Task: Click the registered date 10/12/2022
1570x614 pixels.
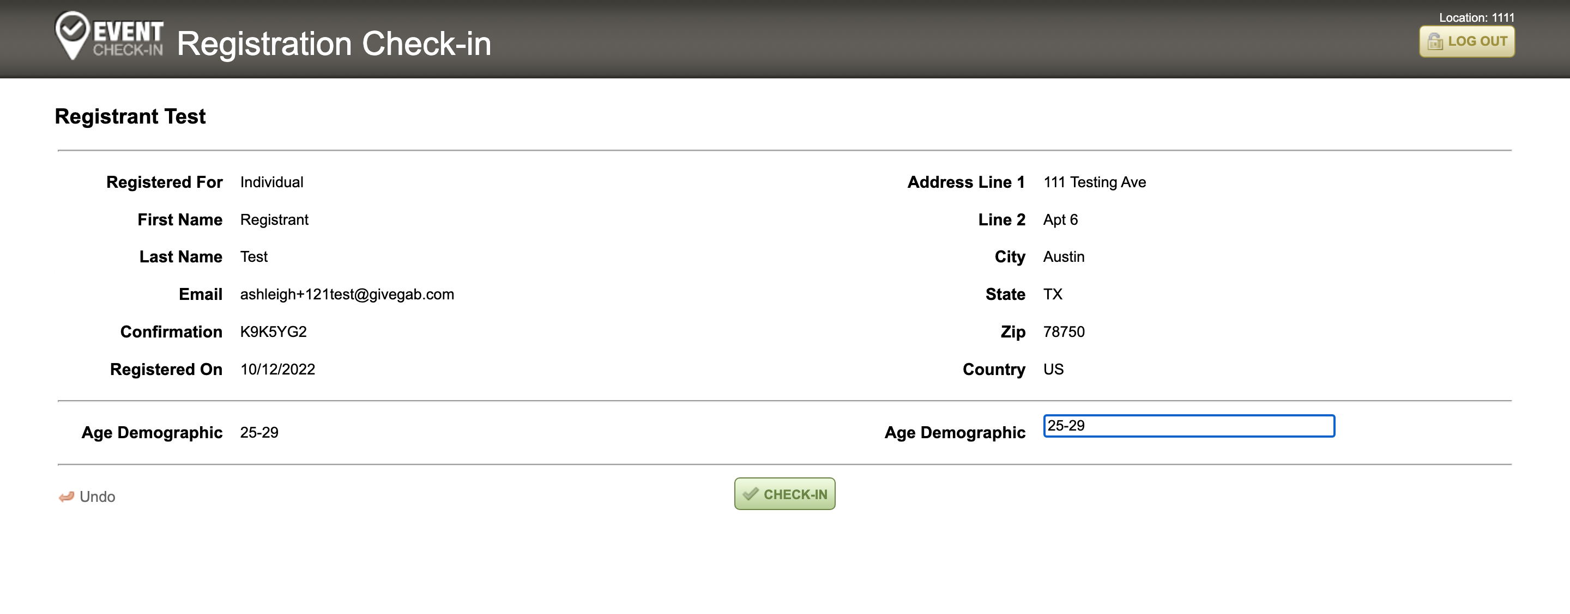Action: [x=277, y=370]
